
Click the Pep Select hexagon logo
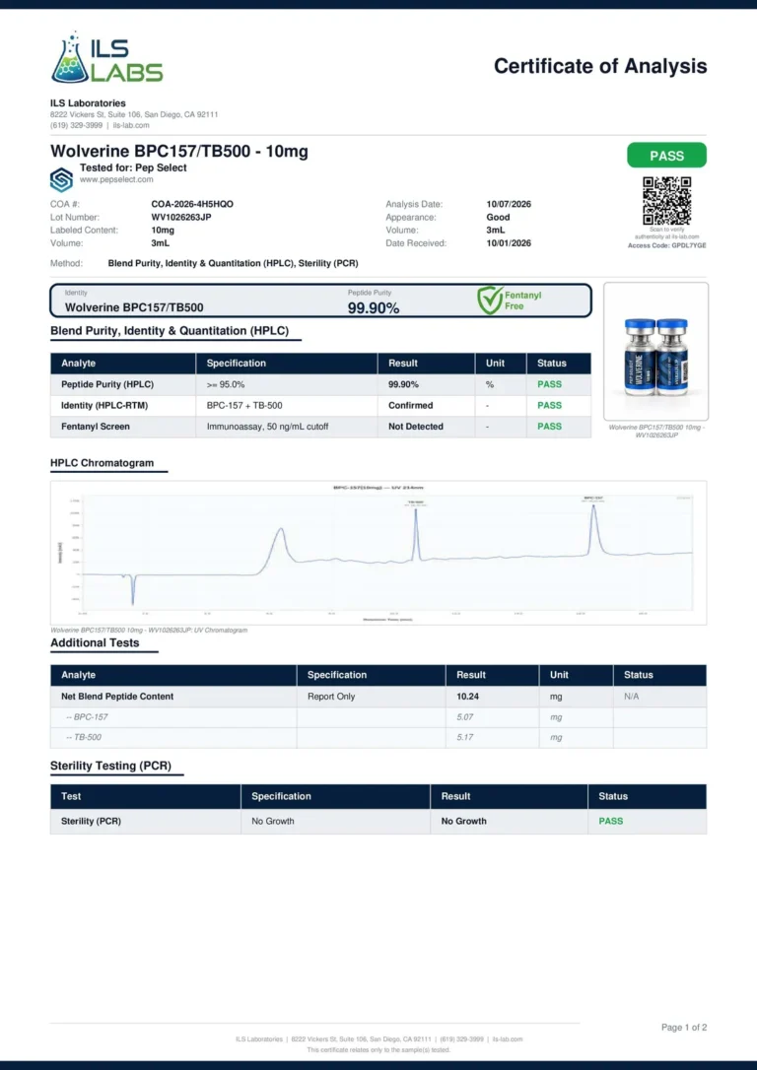(x=61, y=179)
